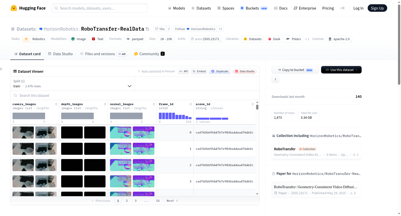Click the heart like icon
Screen dimensions: 401x216
point(157,29)
